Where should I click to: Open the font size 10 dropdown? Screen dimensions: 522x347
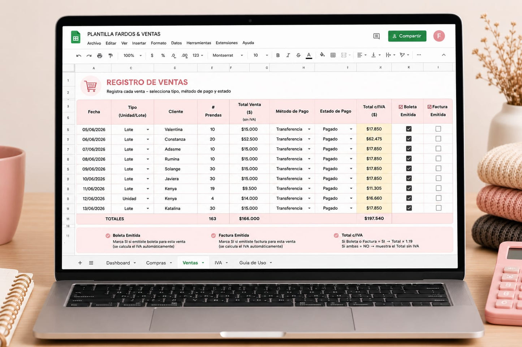point(261,55)
